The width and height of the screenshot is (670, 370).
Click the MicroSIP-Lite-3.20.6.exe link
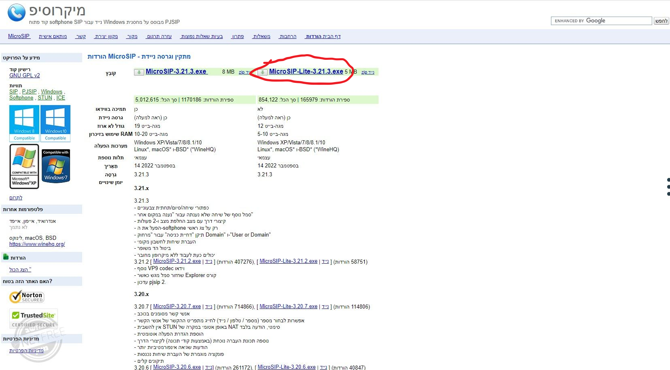tap(287, 367)
